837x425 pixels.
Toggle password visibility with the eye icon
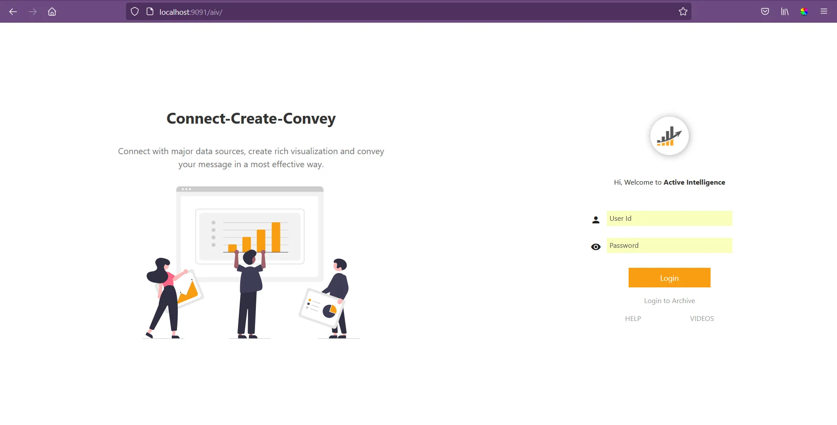pyautogui.click(x=596, y=247)
